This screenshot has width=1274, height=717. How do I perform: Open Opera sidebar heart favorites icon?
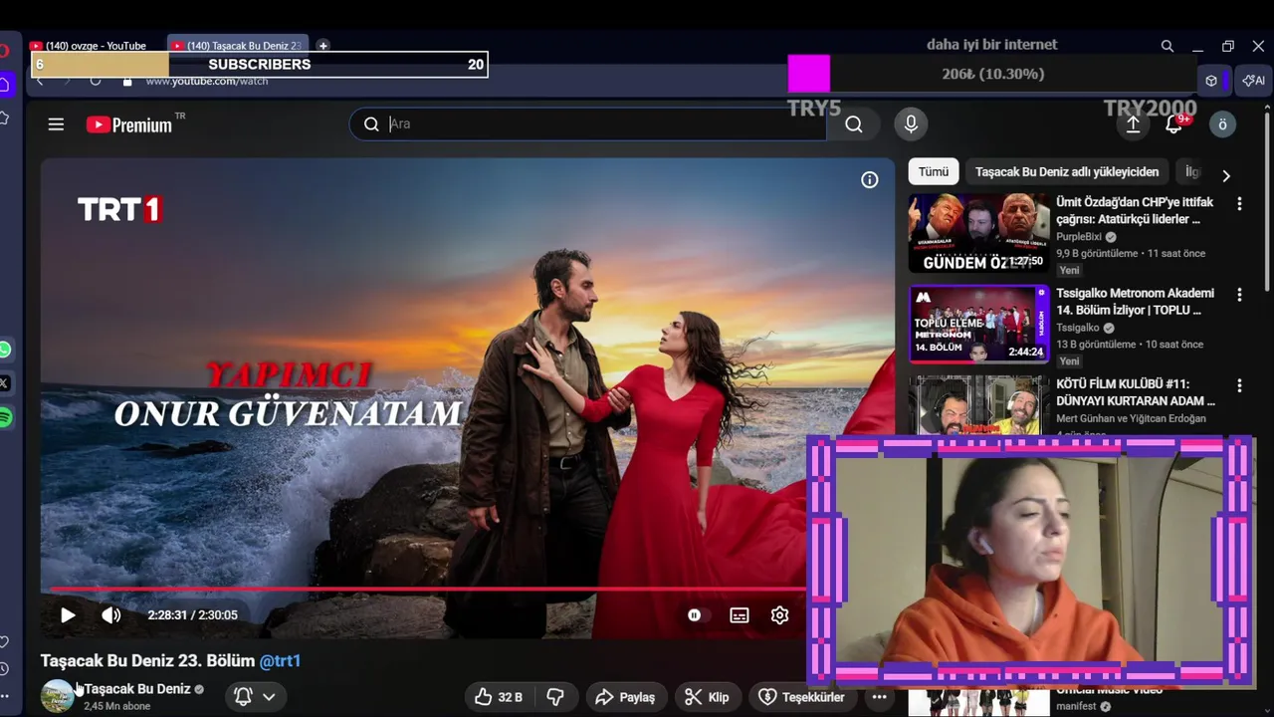tap(4, 641)
